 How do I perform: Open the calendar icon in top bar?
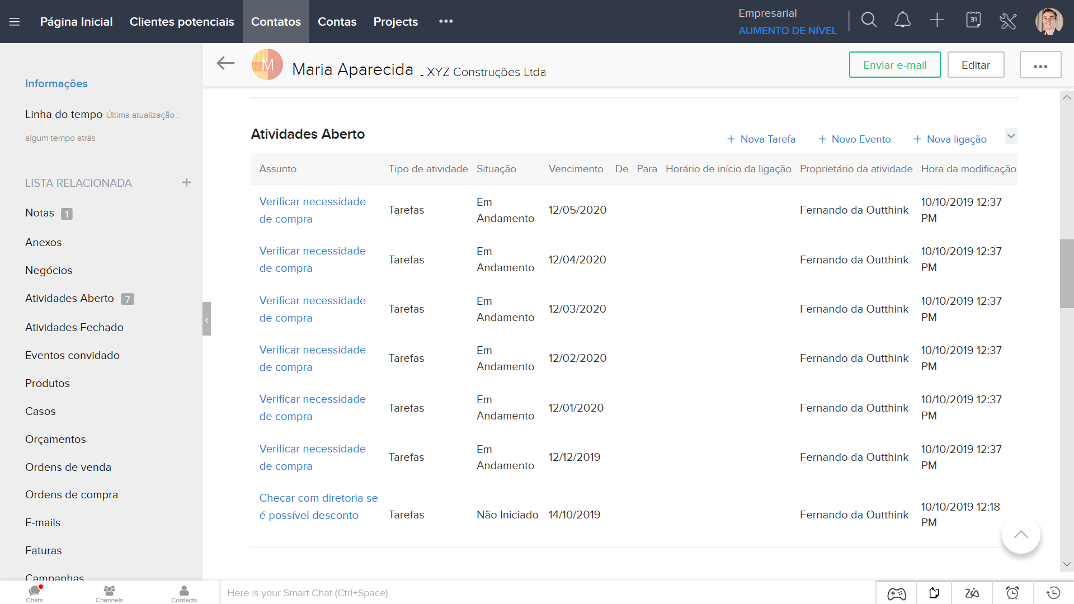(x=973, y=21)
